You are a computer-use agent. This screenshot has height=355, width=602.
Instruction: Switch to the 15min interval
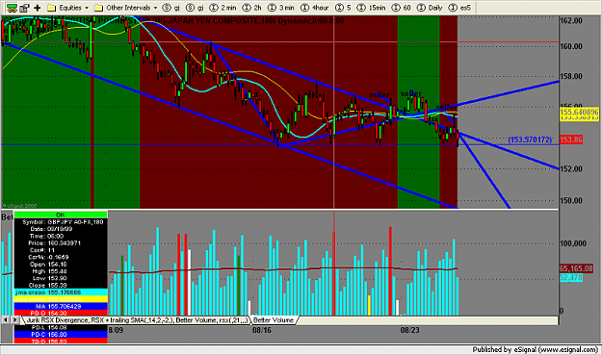371,8
